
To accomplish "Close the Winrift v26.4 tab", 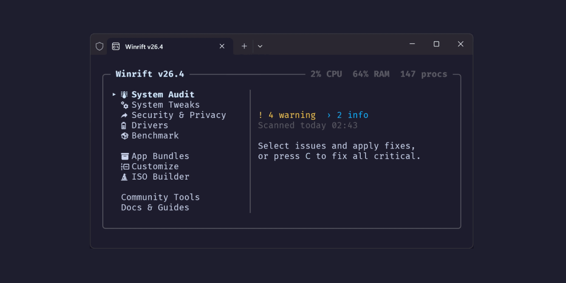I will pos(222,46).
